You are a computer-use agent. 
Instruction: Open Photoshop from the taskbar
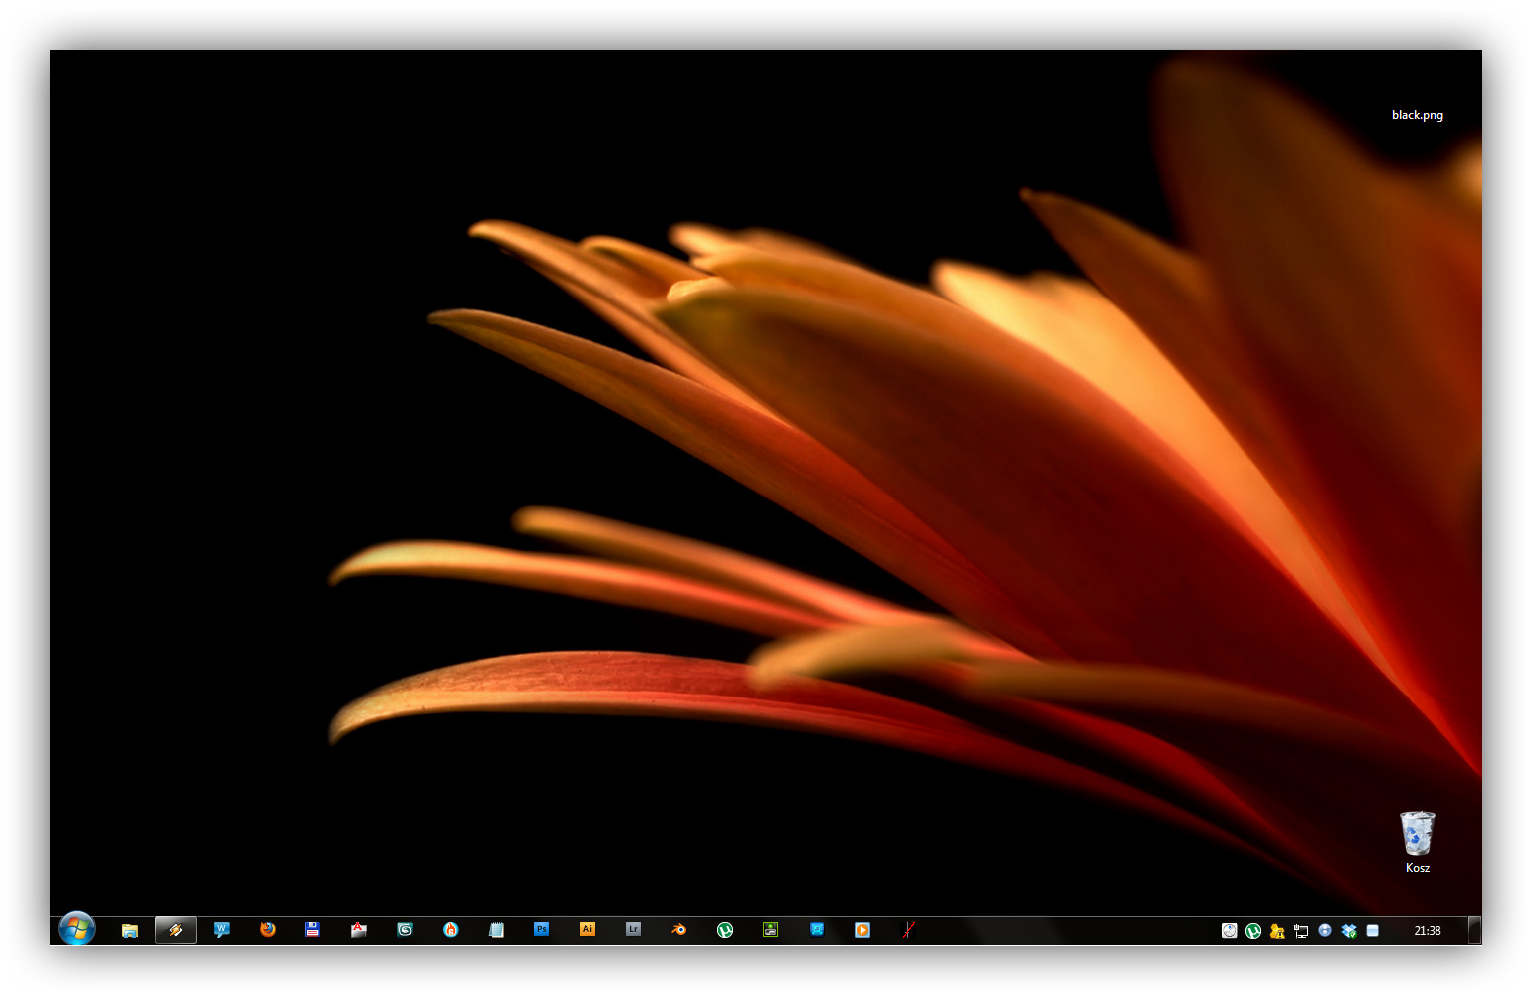click(x=542, y=930)
